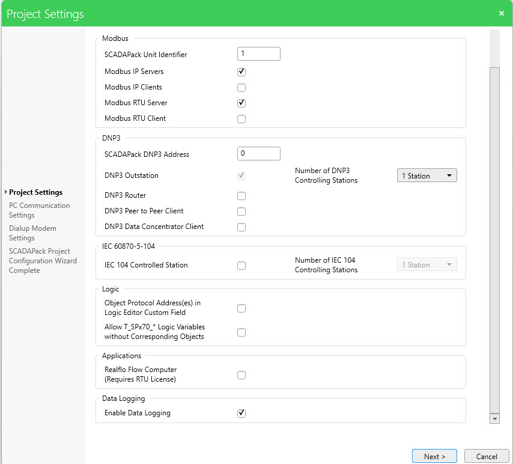Enable the Realflo Flow Computer checkbox
Image resolution: width=513 pixels, height=464 pixels.
click(241, 375)
